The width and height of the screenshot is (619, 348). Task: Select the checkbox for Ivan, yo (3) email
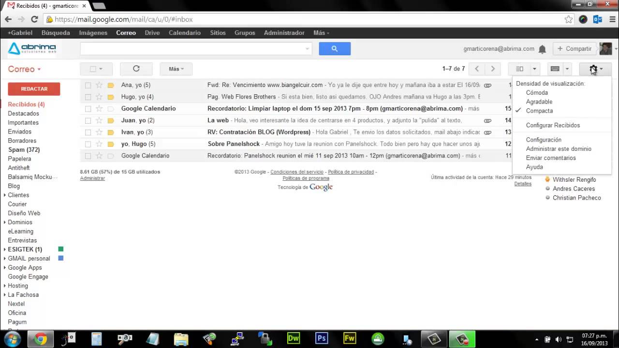88,132
